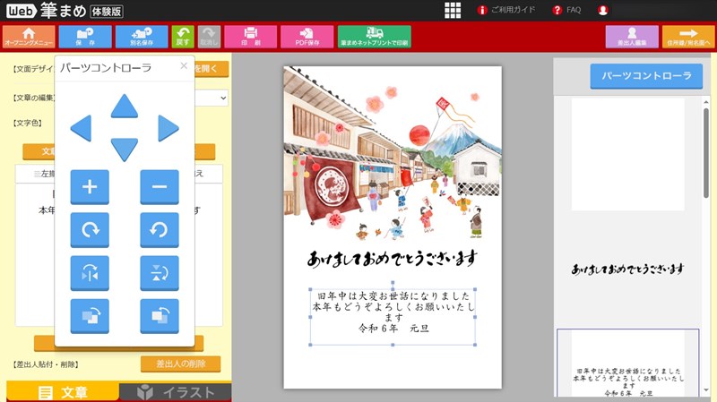Image resolution: width=717 pixels, height=402 pixels.
Task: Click the right layer order button in bottom row
Action: coord(160,316)
